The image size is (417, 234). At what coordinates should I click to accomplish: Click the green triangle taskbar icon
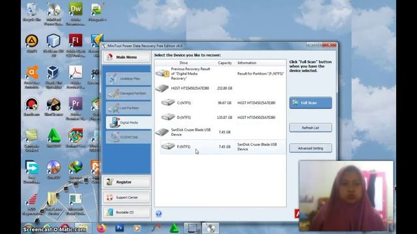pyautogui.click(x=174, y=228)
